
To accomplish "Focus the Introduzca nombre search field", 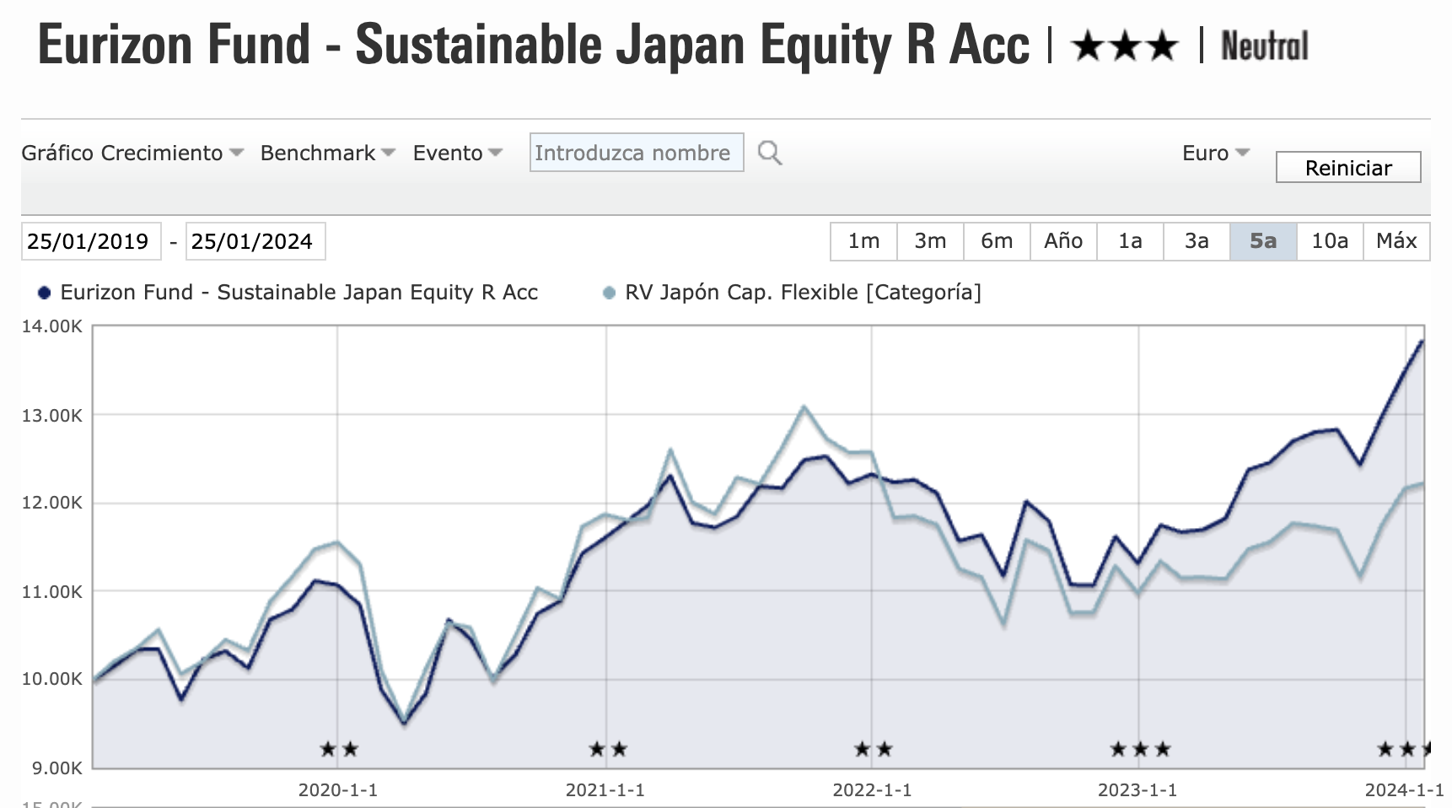I will [x=636, y=153].
